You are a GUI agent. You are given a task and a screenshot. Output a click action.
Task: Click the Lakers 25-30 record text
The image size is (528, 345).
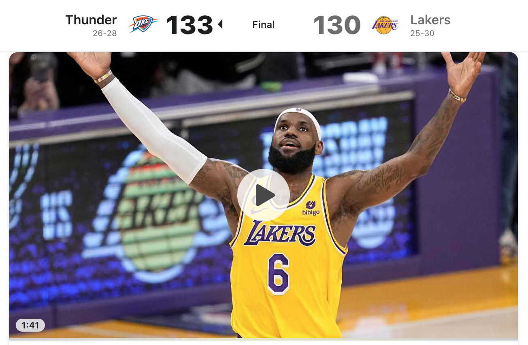[x=422, y=33]
